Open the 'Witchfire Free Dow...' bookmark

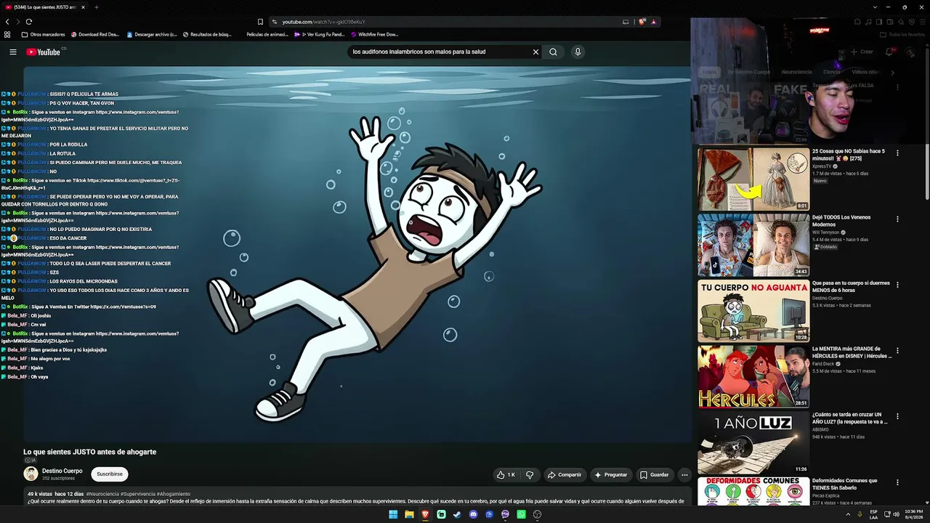tap(375, 34)
